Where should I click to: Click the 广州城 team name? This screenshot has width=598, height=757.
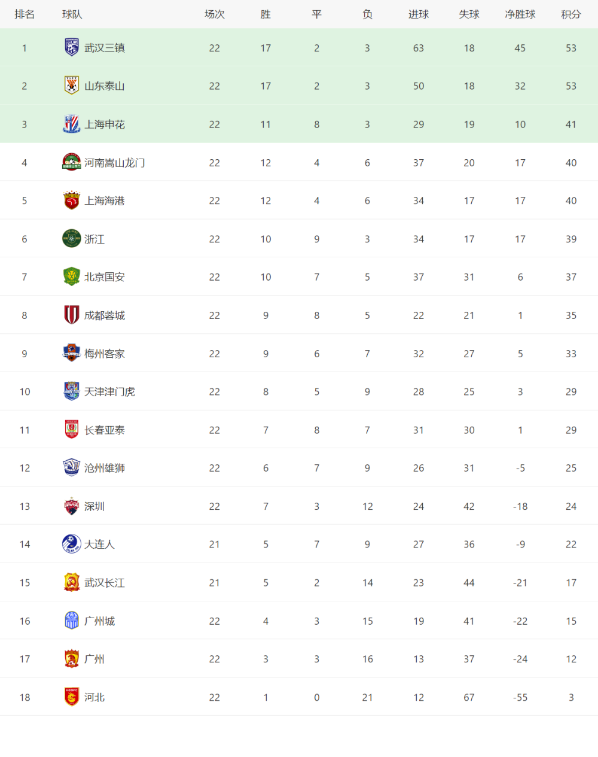[99, 621]
